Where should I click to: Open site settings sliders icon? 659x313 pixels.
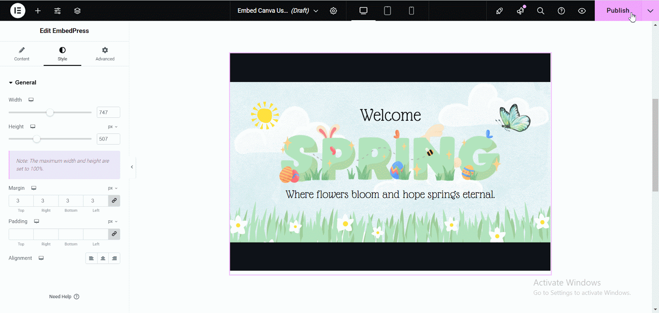58,11
